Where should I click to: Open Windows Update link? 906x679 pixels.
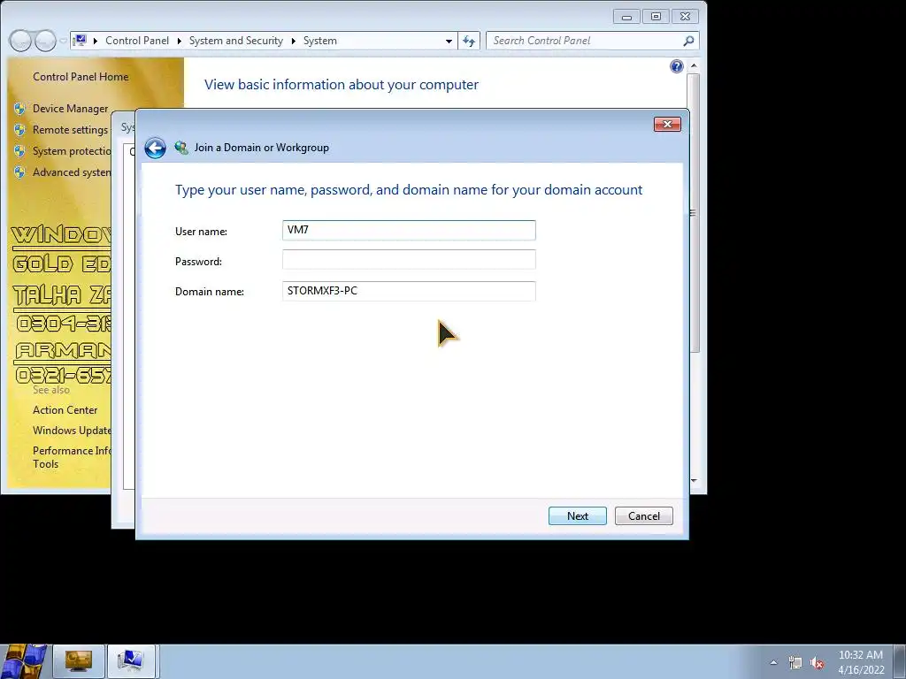click(72, 431)
